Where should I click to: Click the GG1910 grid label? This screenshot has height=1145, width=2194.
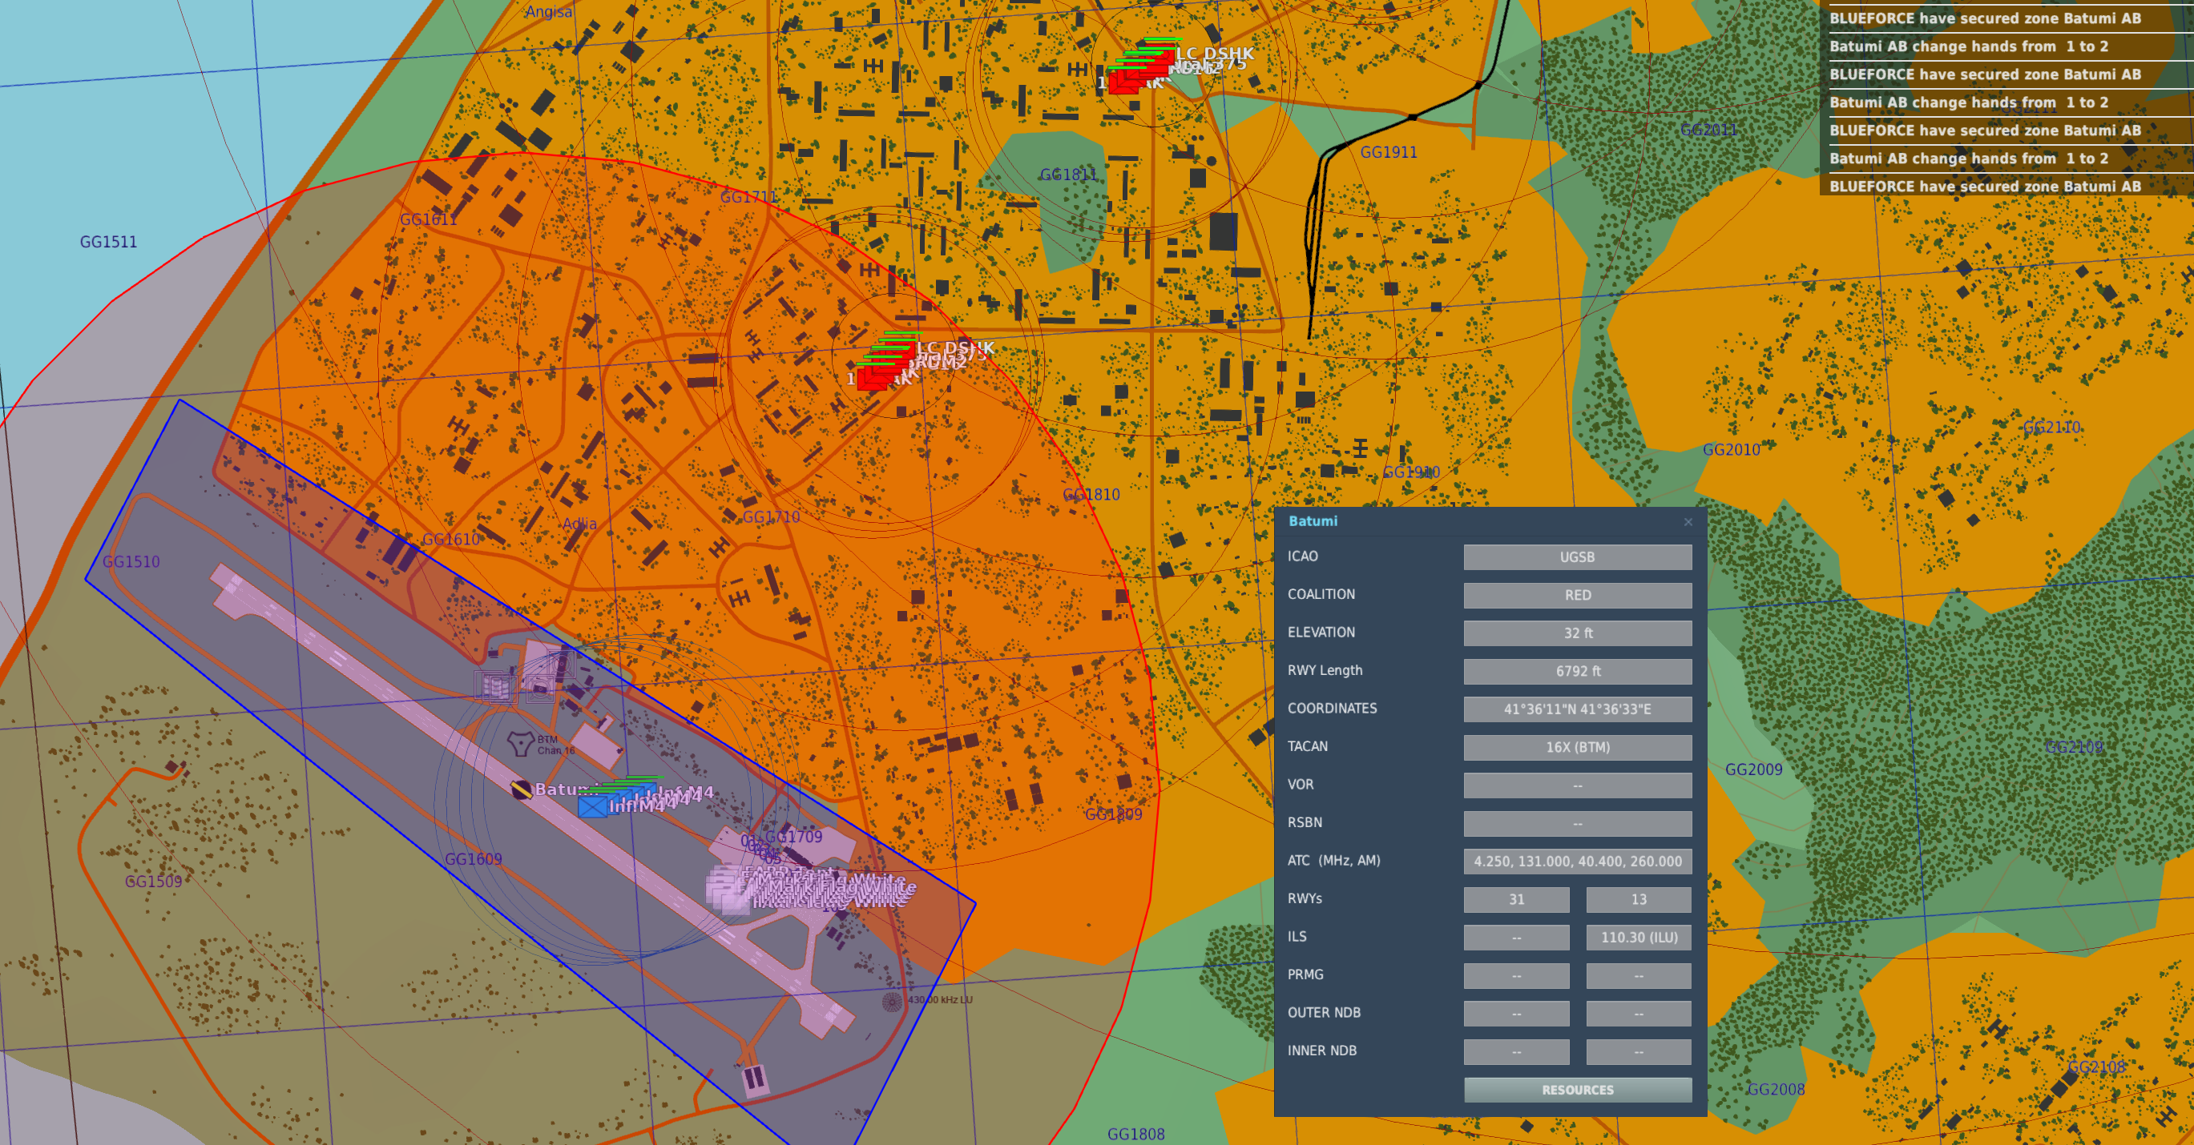pyautogui.click(x=1411, y=472)
